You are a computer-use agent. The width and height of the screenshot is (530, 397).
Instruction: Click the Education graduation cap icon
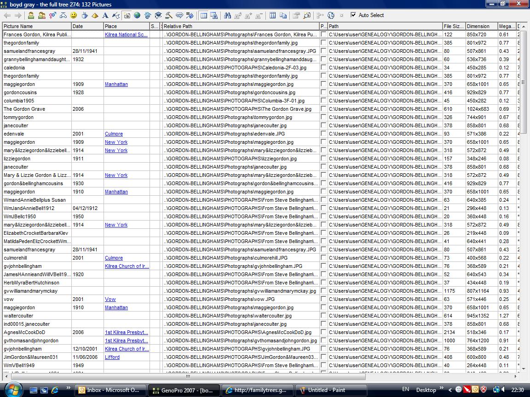pyautogui.click(x=158, y=16)
